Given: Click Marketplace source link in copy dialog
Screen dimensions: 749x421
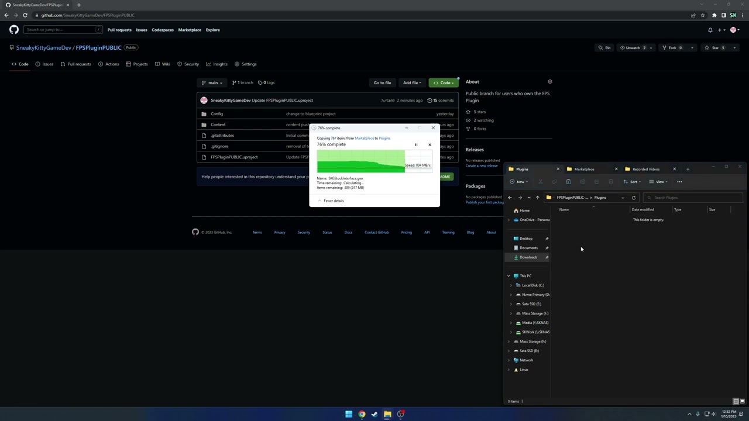Looking at the screenshot, I should coord(364,138).
